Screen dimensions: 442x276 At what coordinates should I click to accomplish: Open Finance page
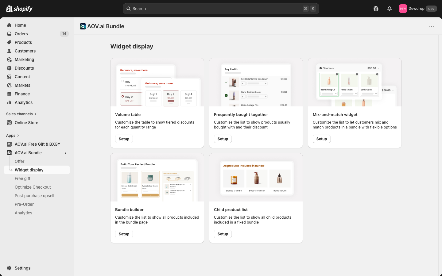coord(37,94)
